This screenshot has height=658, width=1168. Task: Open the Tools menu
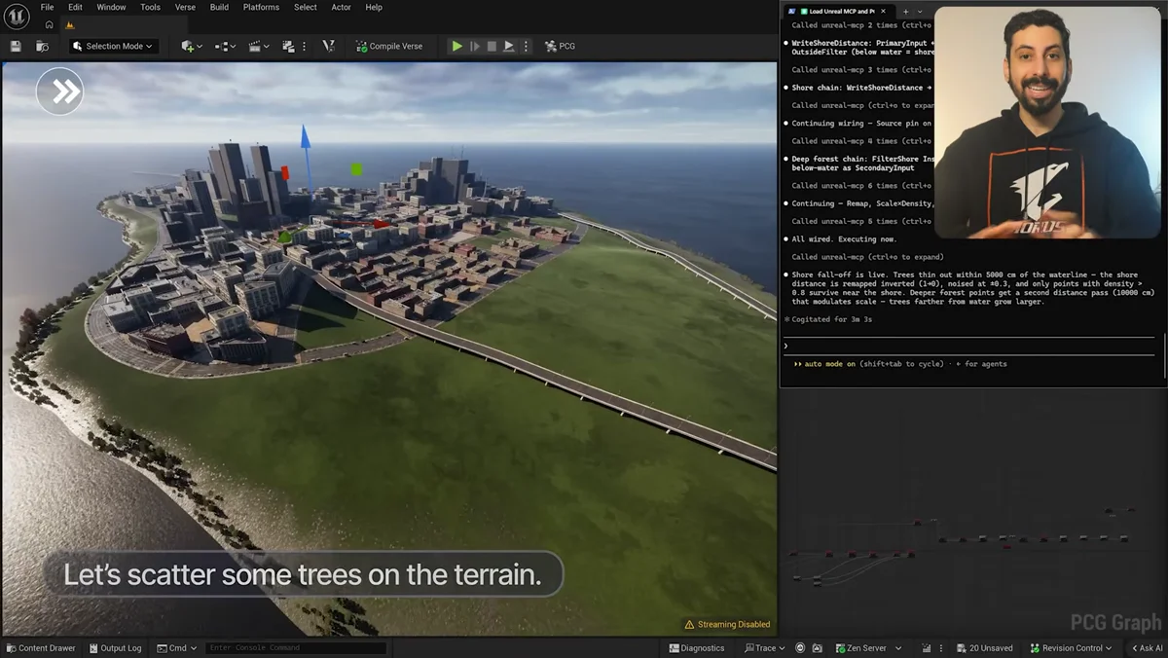150,7
